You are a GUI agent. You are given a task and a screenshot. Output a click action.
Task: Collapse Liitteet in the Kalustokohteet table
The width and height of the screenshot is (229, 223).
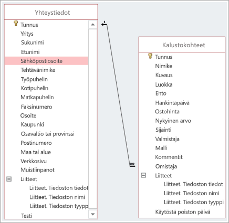coord(143,175)
